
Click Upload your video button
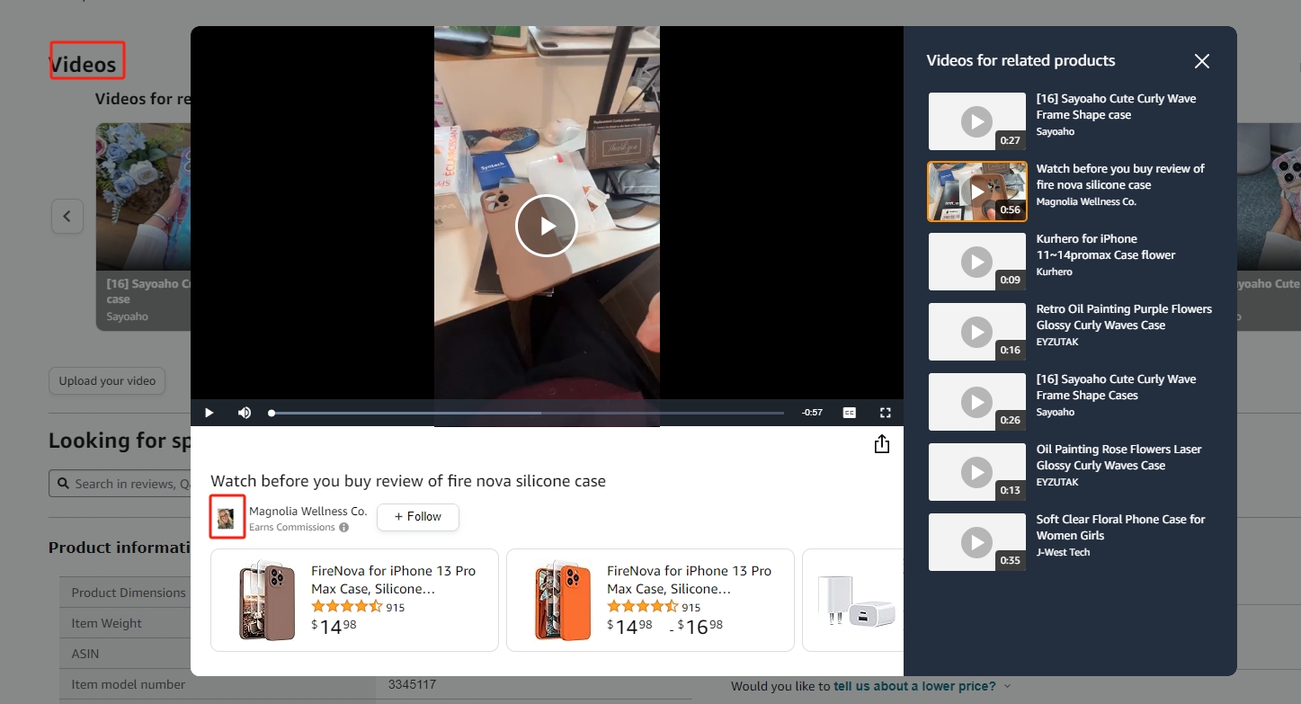click(x=107, y=380)
